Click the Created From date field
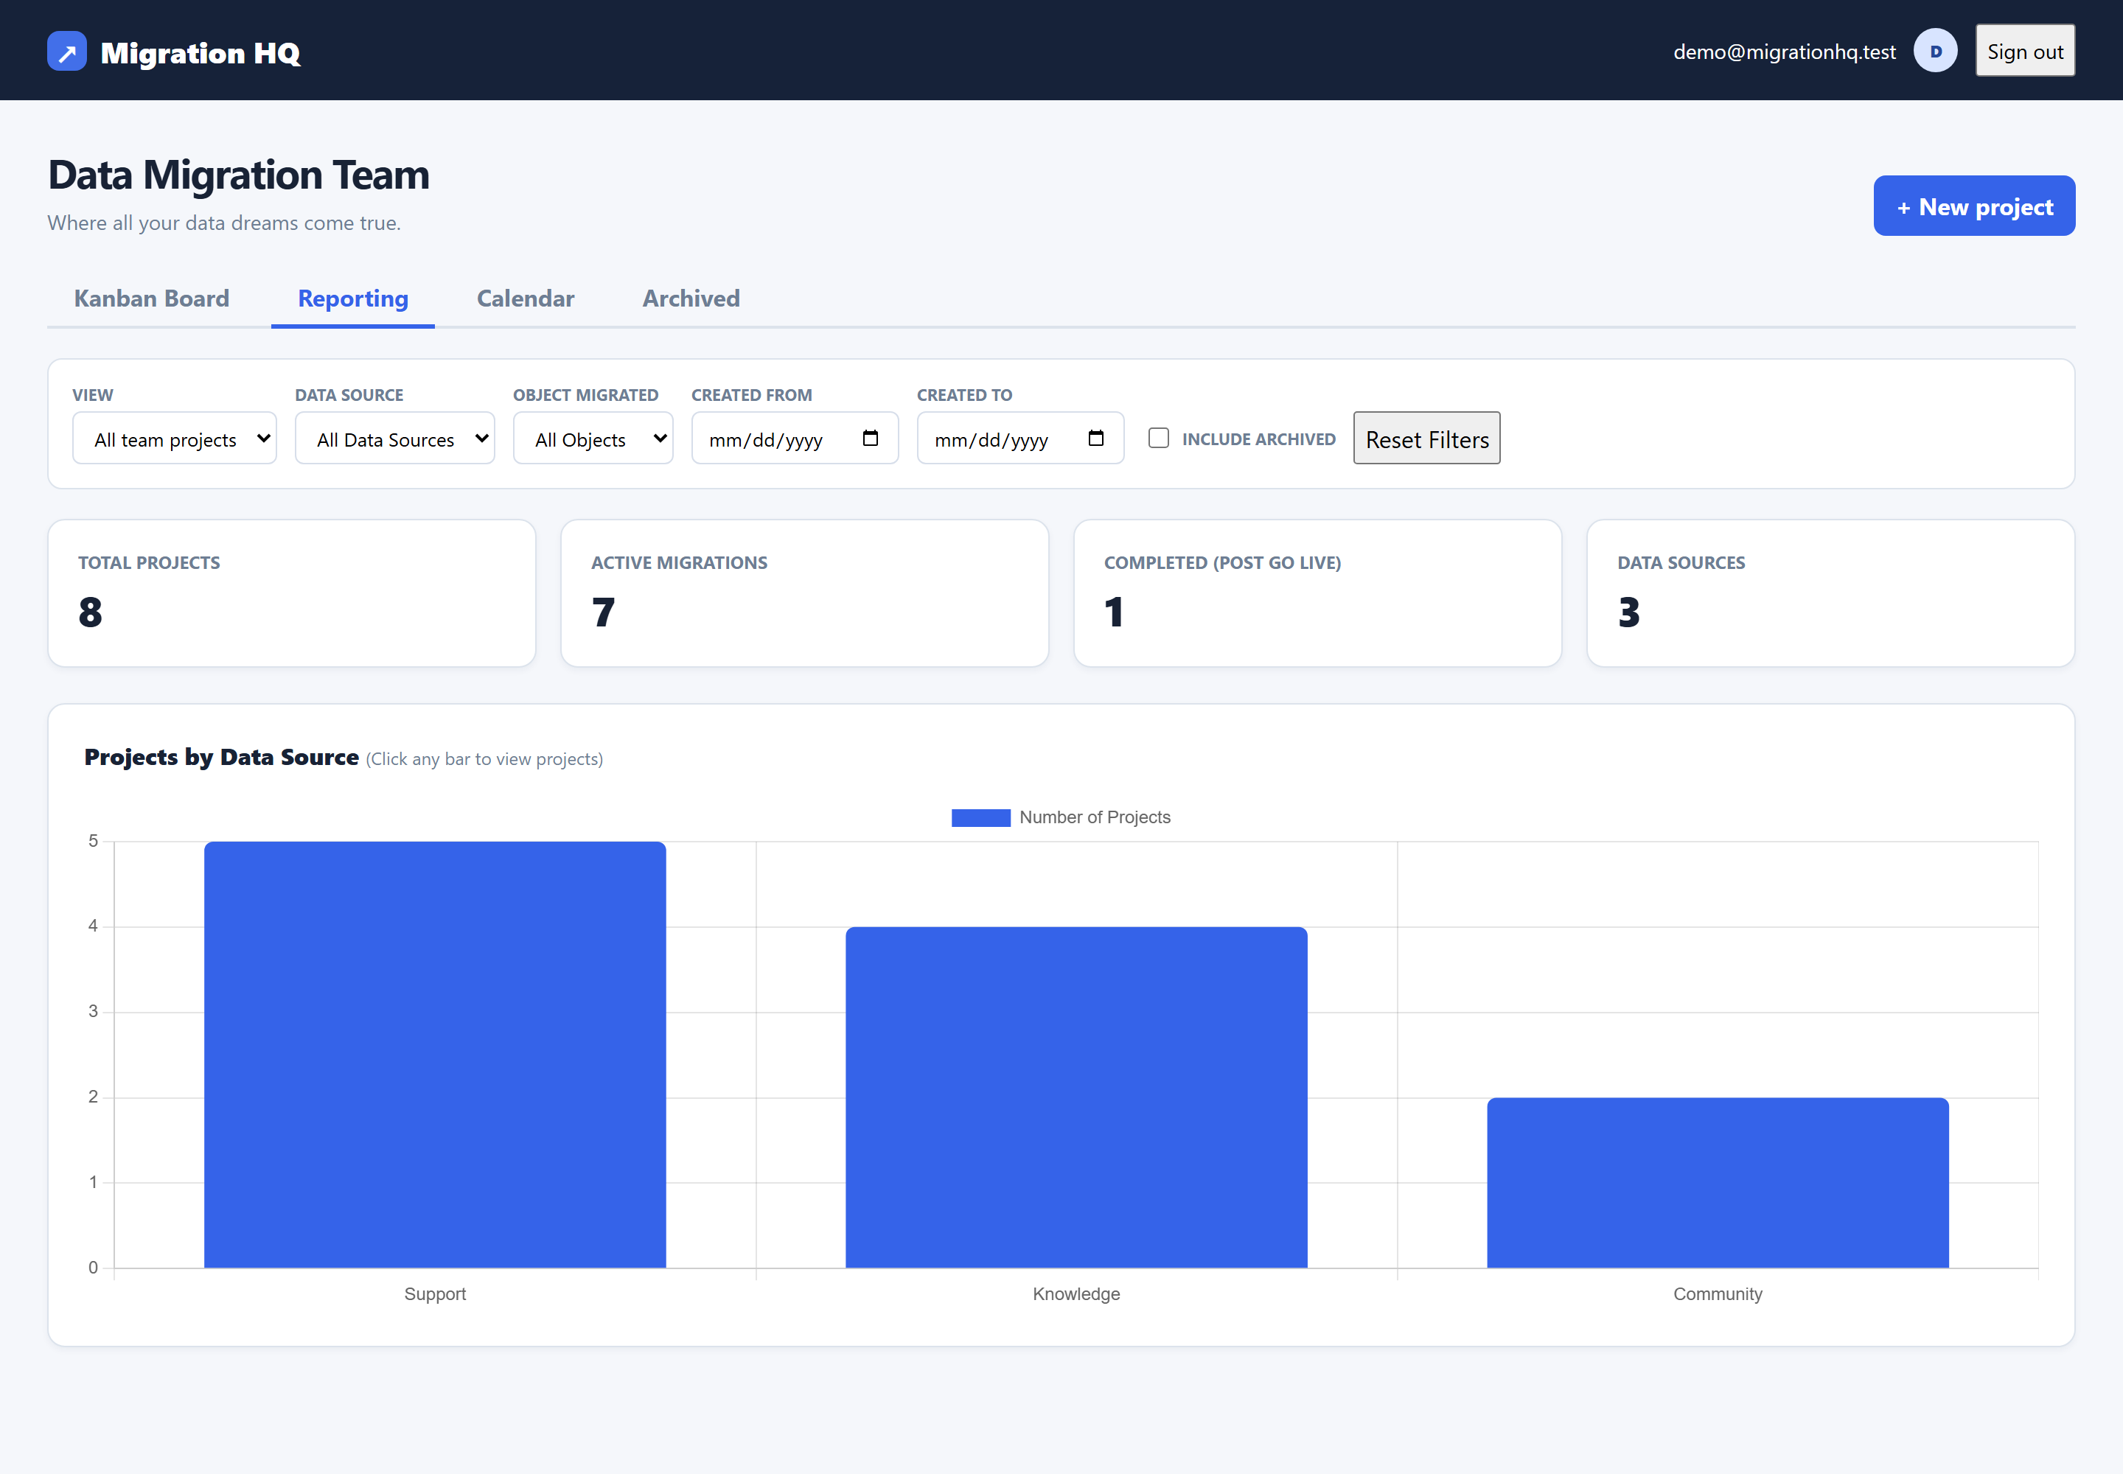2123x1474 pixels. pyautogui.click(x=795, y=439)
